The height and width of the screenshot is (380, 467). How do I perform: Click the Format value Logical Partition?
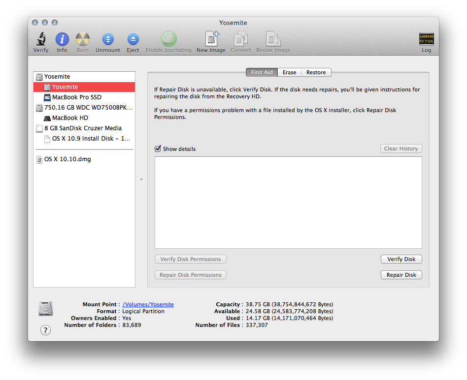pos(143,311)
